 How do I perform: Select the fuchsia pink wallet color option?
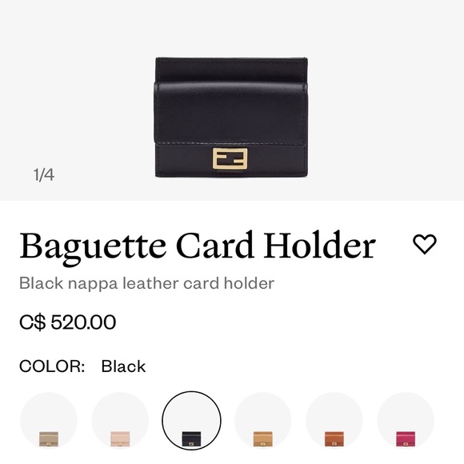coord(406,421)
